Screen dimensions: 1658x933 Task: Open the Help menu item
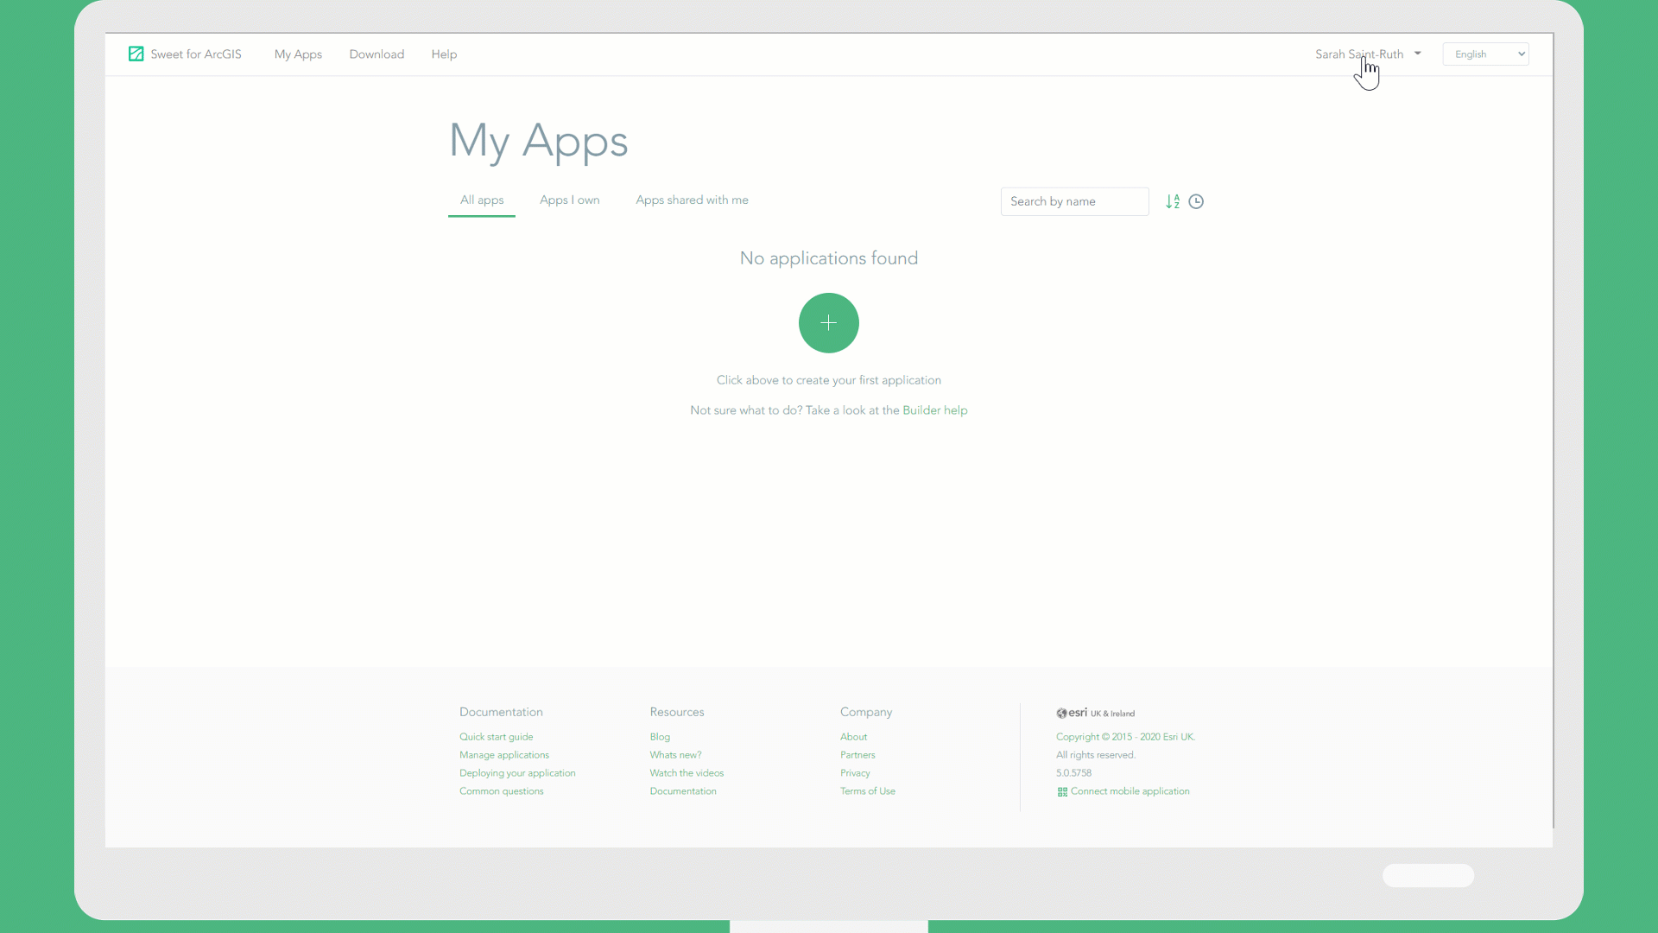[443, 54]
